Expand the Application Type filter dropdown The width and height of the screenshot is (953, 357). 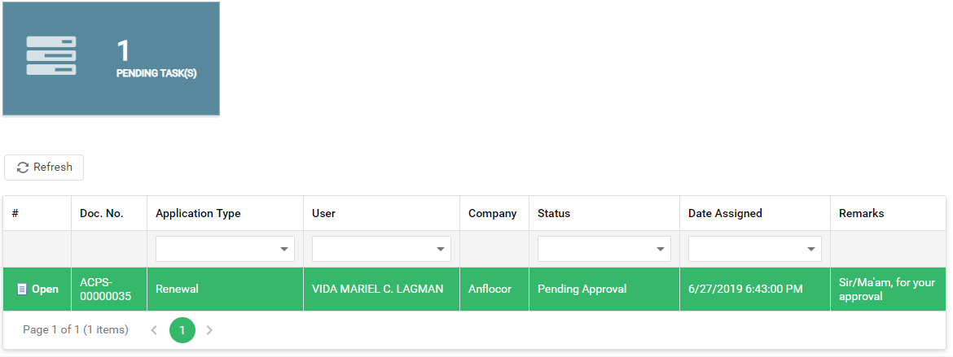coord(284,249)
